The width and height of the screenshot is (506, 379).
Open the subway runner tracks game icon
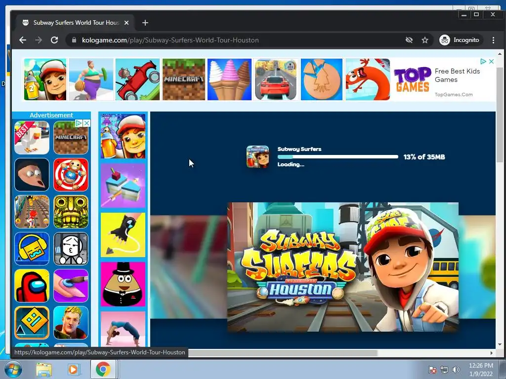tap(32, 212)
